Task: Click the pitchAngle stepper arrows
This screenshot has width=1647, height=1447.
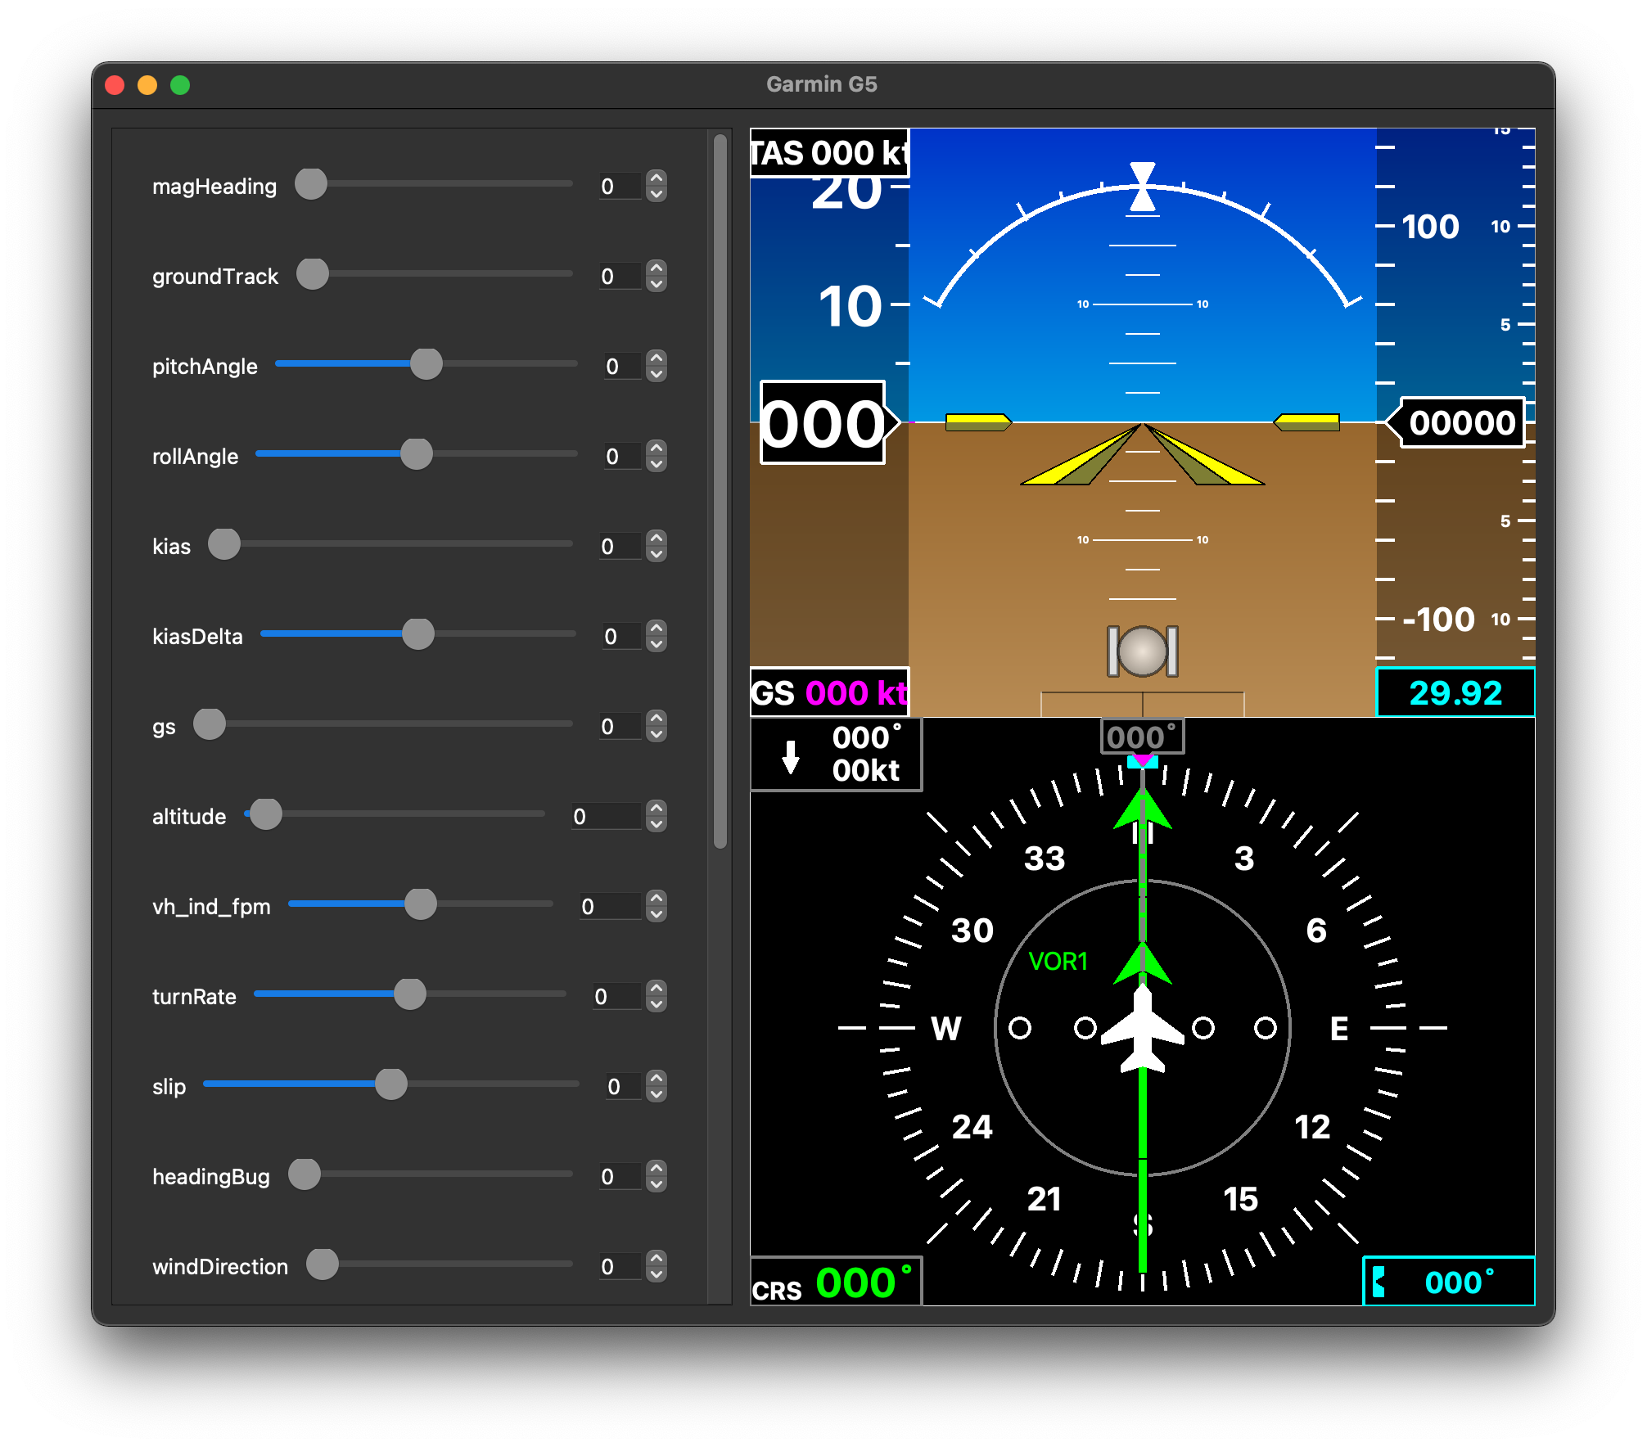Action: (x=657, y=366)
